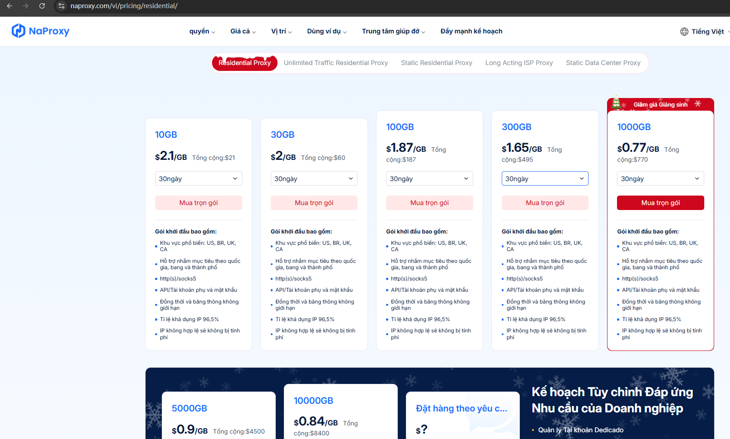Image resolution: width=730 pixels, height=439 pixels.
Task: Open the Static Data Center Proxy tab
Action: (x=603, y=63)
